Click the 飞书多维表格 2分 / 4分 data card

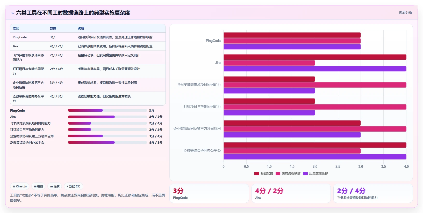373,193
